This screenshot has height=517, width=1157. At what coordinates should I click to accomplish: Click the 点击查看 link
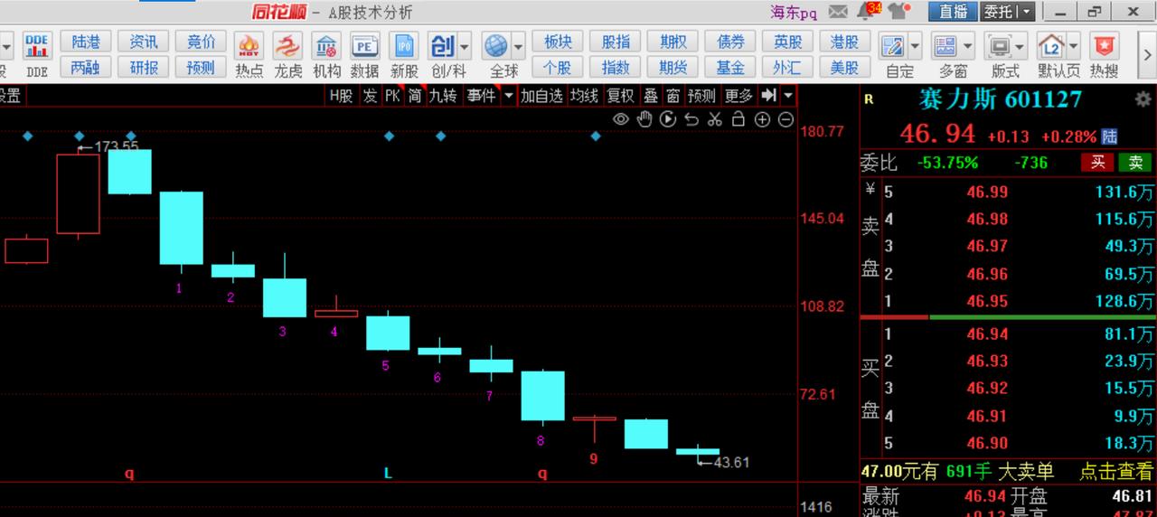point(1115,471)
